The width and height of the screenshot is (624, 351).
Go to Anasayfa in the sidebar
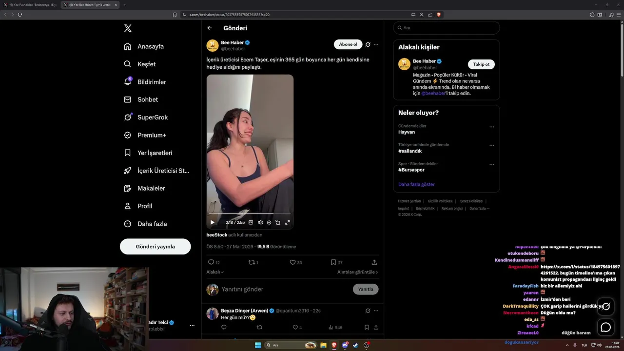tap(144, 46)
